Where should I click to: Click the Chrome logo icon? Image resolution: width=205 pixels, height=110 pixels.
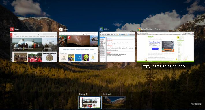coord(139,29)
